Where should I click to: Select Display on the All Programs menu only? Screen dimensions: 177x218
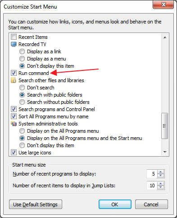pyautogui.click(x=22, y=131)
